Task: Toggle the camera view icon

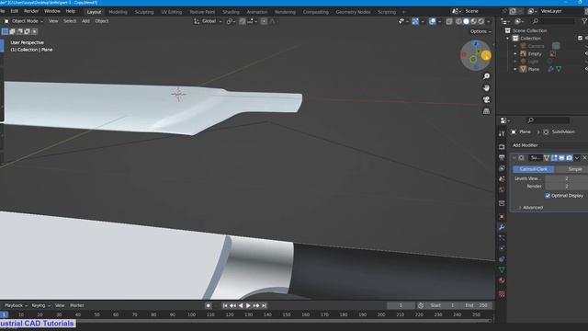Action: coord(486,99)
